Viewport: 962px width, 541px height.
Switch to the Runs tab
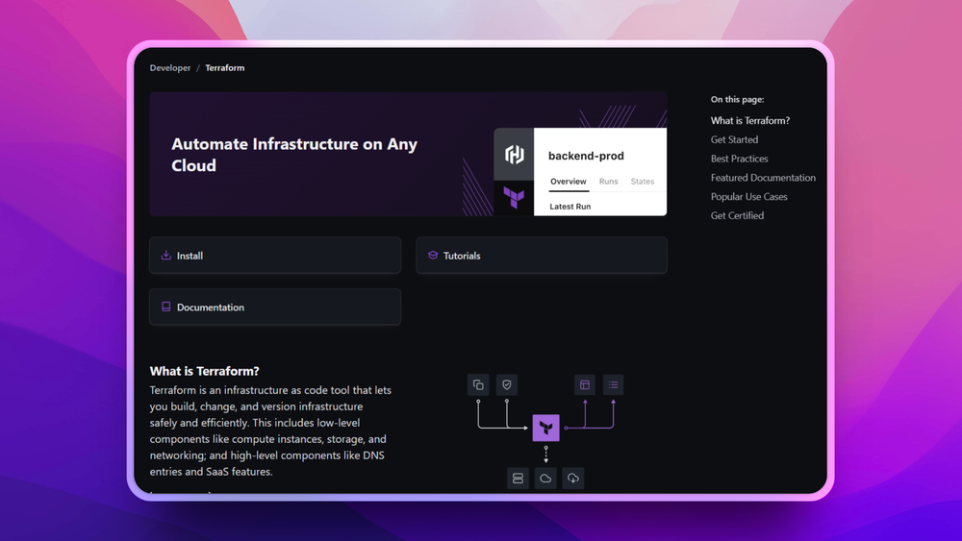[x=608, y=182]
